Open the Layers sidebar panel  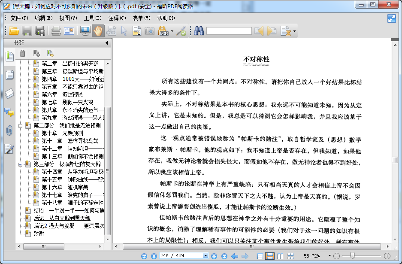click(9, 94)
